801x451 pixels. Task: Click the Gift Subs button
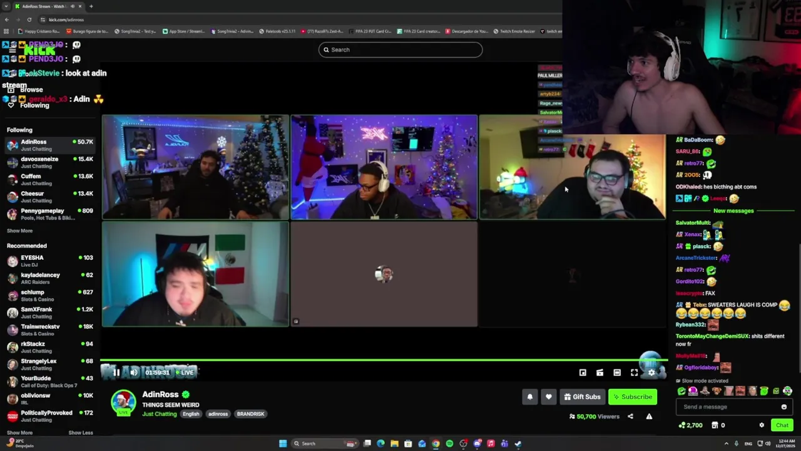[582, 397]
